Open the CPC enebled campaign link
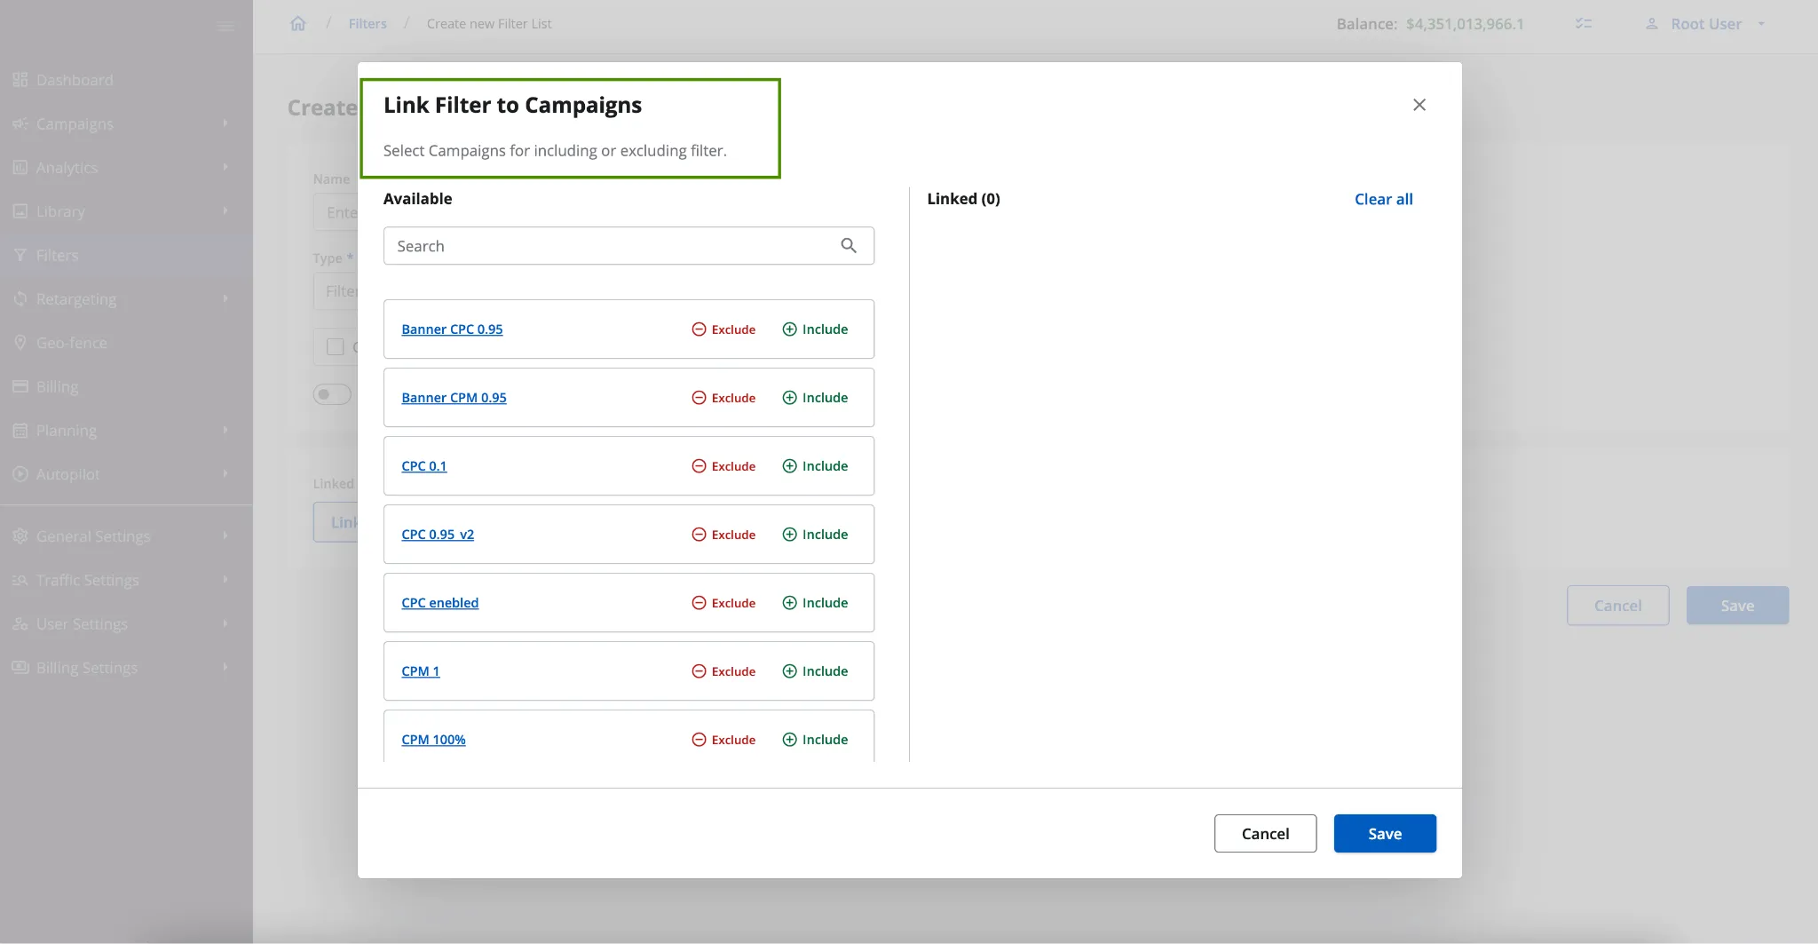The width and height of the screenshot is (1818, 944). 439,603
